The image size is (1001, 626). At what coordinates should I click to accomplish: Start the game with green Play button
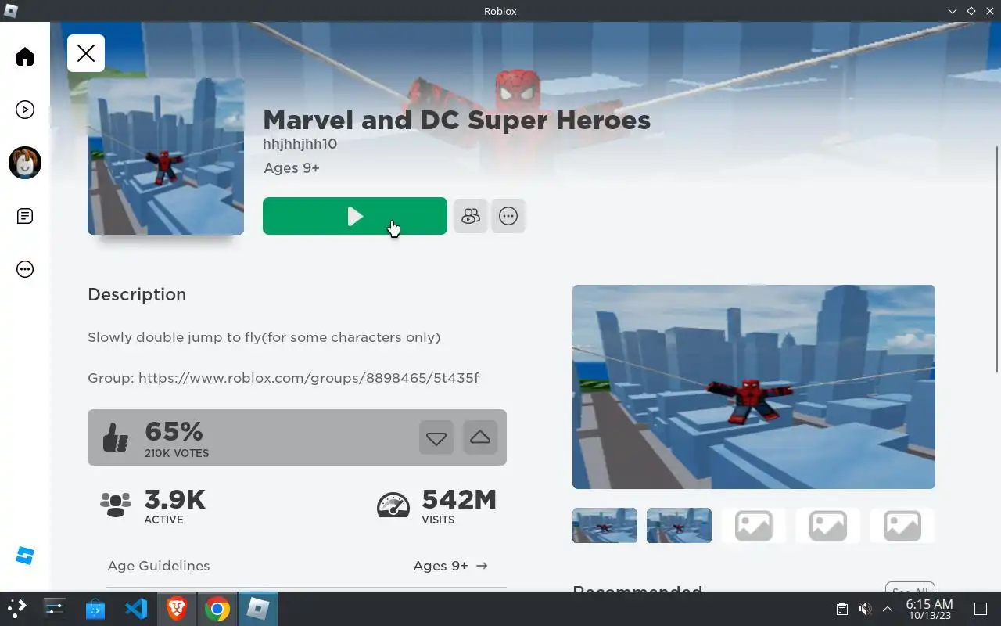[355, 216]
